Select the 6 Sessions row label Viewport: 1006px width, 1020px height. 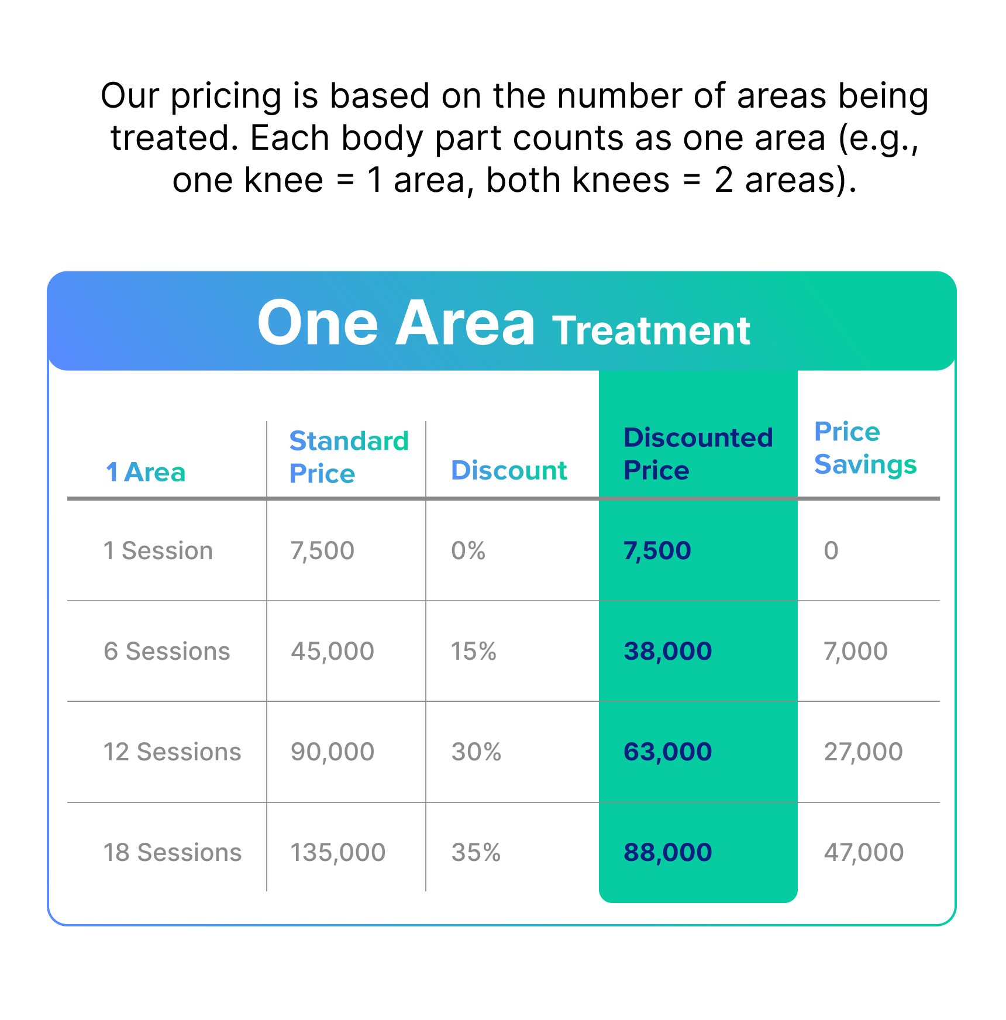click(x=167, y=652)
